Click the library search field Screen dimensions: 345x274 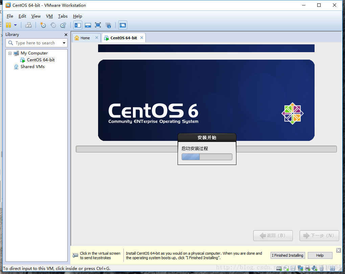(37, 43)
